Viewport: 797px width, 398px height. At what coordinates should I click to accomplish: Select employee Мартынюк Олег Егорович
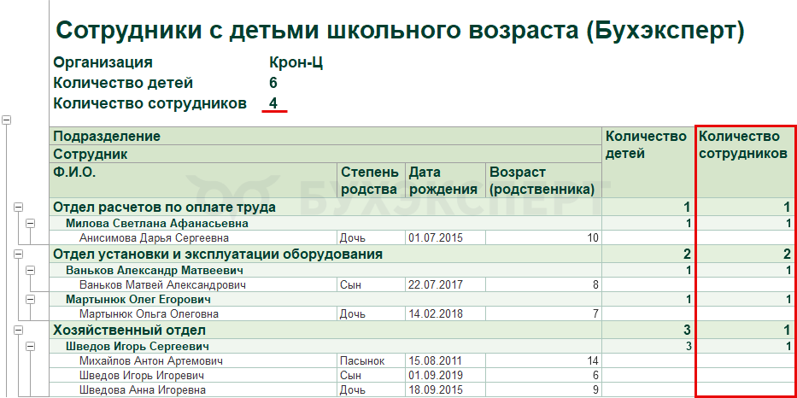(325, 300)
